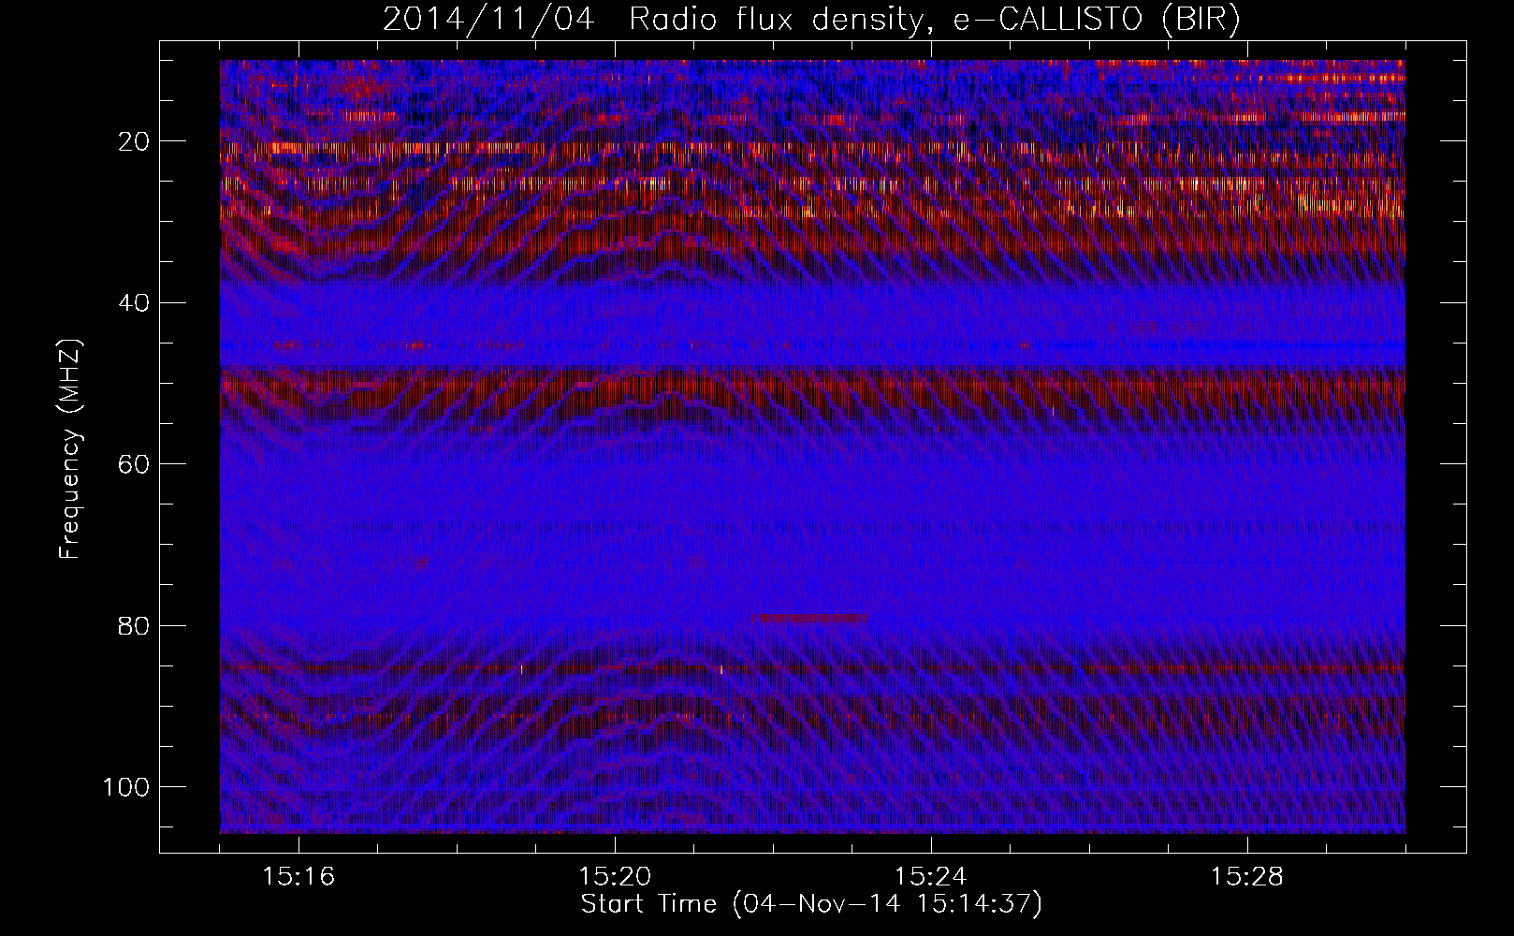
Task: Click the 100 MHz frequency tick label
Action: (x=126, y=786)
